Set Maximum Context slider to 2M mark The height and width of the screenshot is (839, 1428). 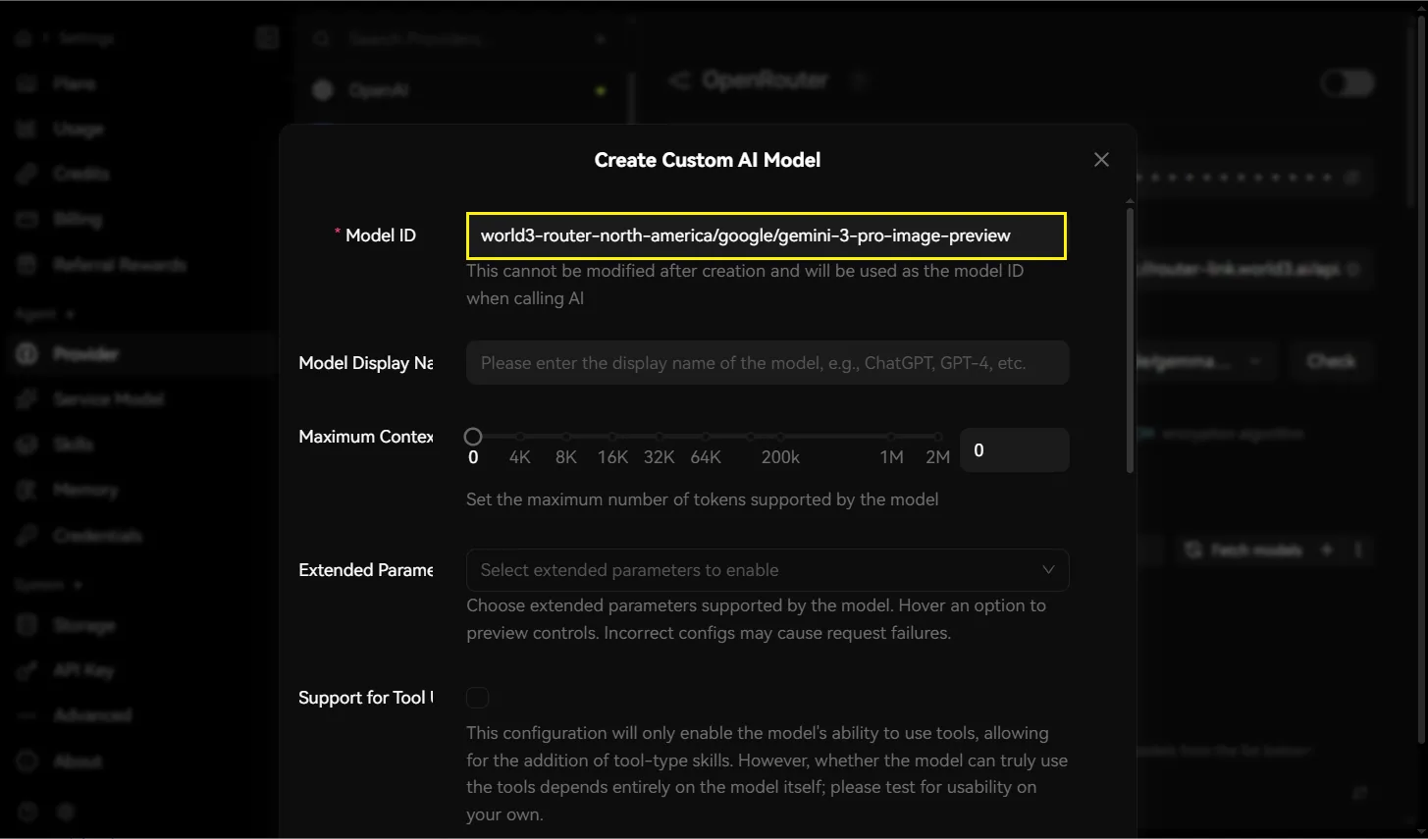coord(938,437)
